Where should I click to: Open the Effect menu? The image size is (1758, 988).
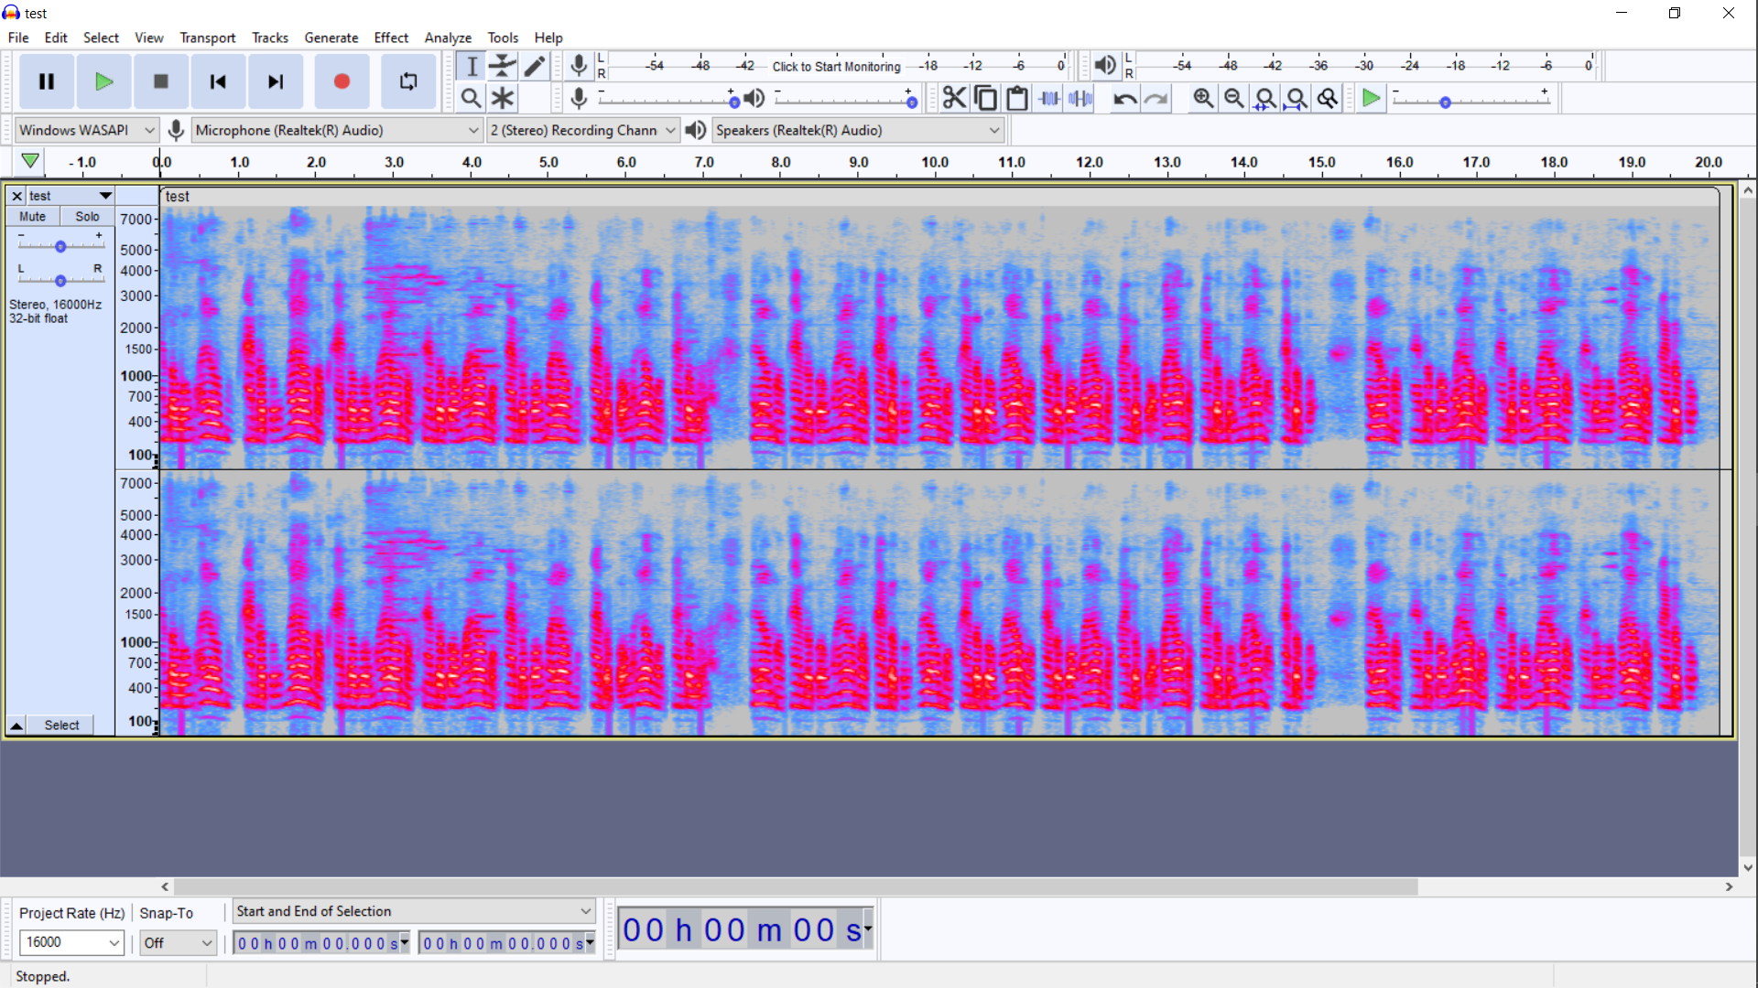391,38
